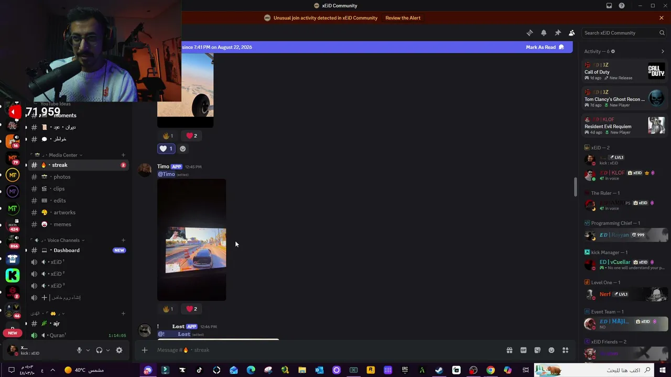This screenshot has height=377, width=671.
Task: Join the xEID 3 voice channel
Action: [x=79, y=286]
